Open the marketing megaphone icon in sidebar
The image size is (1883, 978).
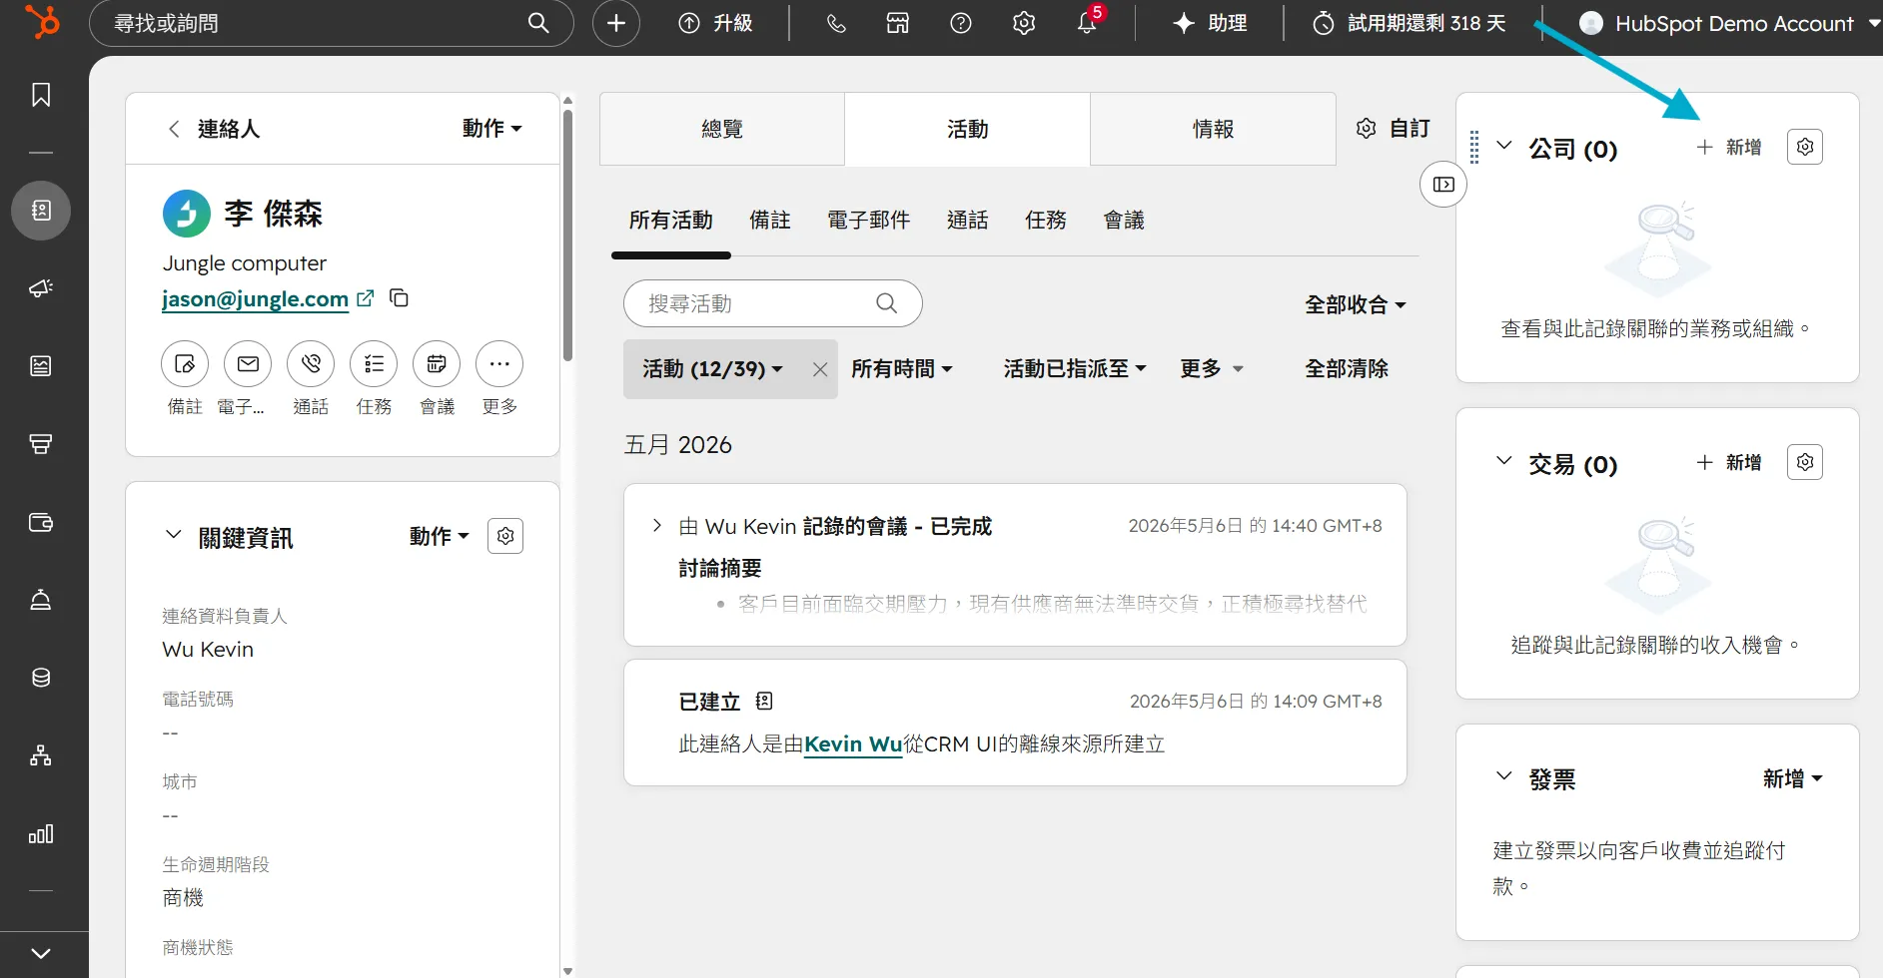click(x=41, y=288)
